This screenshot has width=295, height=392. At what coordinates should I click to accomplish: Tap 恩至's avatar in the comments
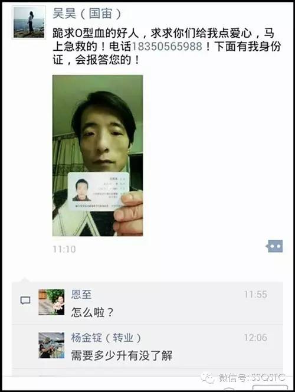[51, 302]
